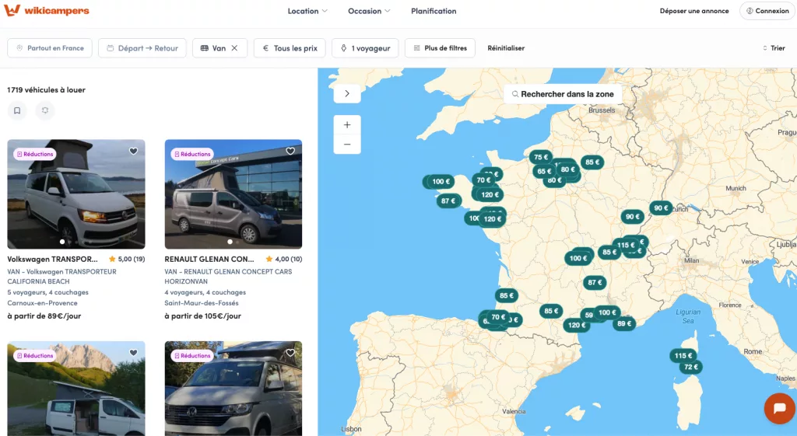Click the Partout en France search field
This screenshot has height=436, width=797.
point(50,48)
